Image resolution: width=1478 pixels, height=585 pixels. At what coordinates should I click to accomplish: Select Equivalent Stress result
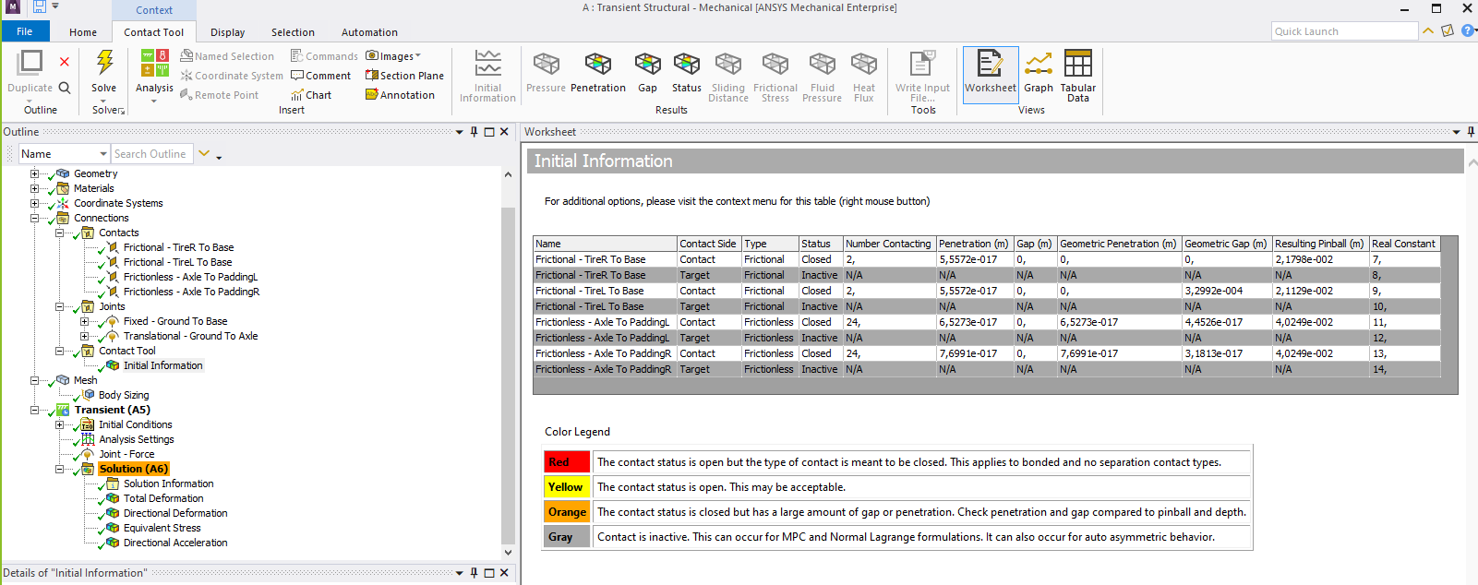coord(162,528)
